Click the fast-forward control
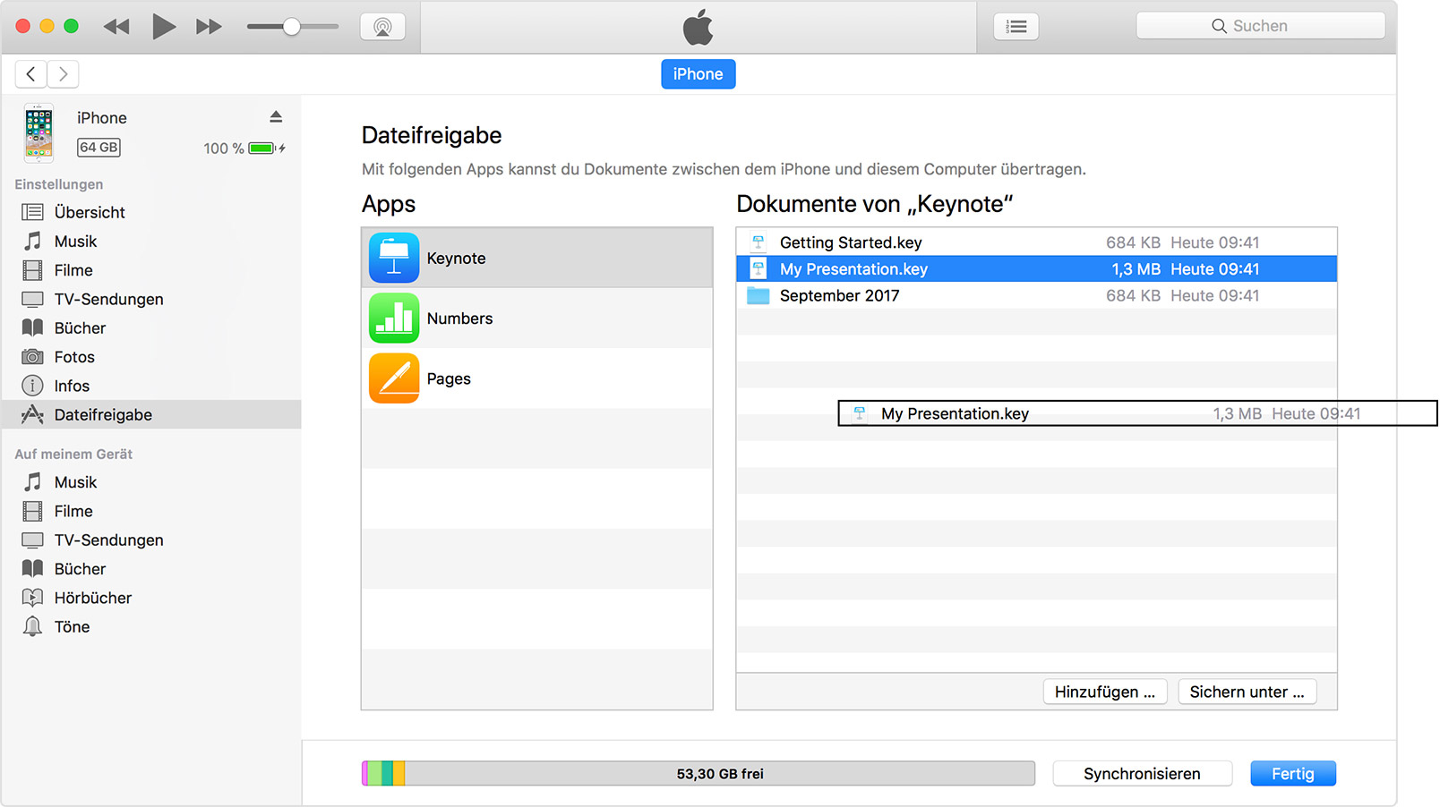 [x=208, y=26]
